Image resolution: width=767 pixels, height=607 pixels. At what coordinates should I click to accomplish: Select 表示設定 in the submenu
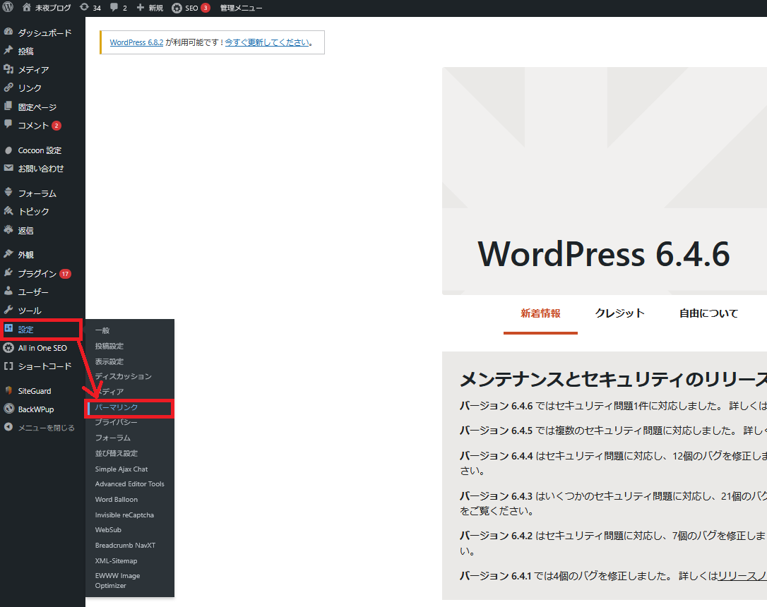point(109,361)
